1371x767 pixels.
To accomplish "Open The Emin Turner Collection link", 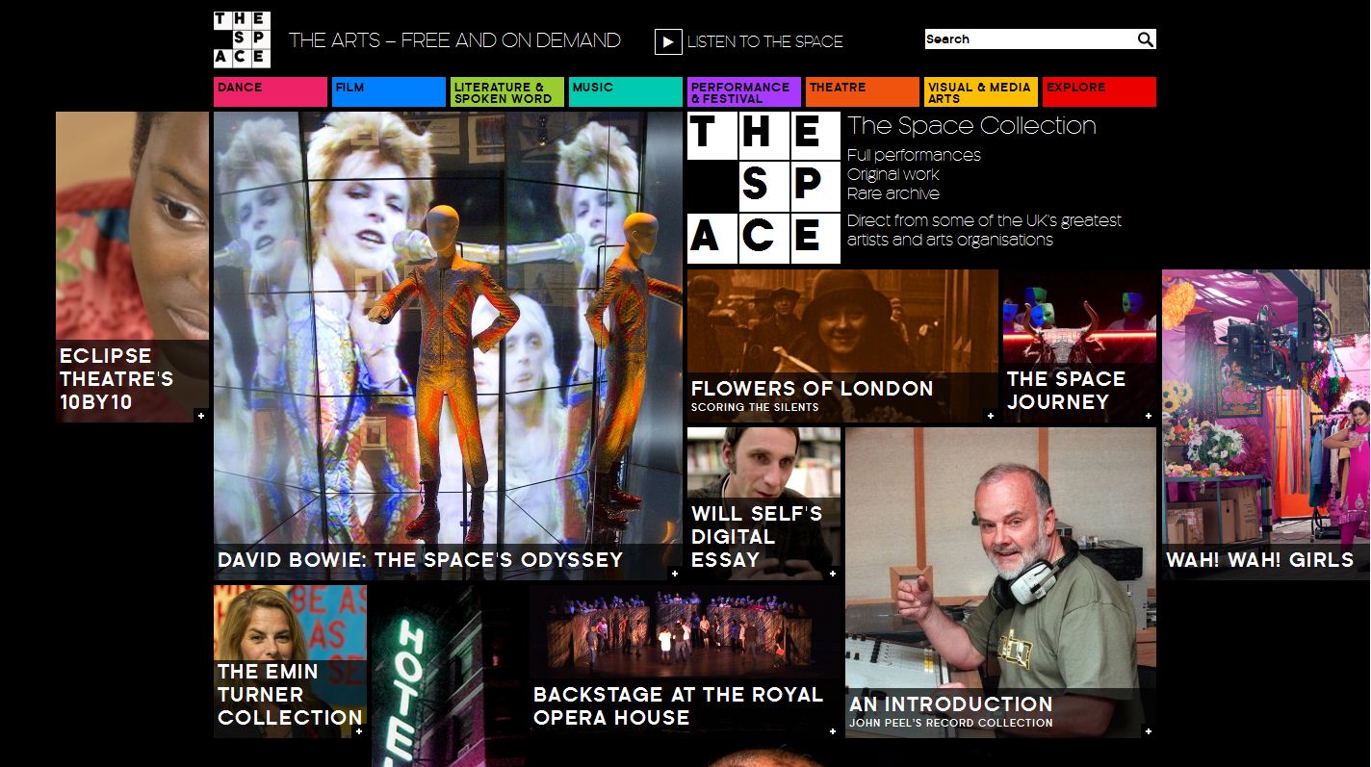I will (x=290, y=695).
